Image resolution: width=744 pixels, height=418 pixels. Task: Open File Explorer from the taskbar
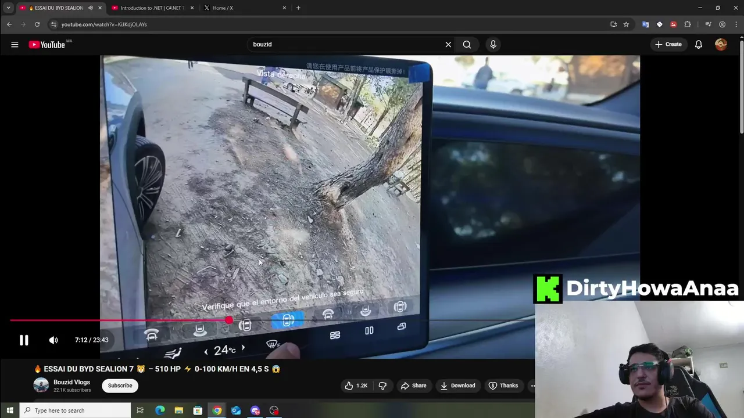click(179, 410)
